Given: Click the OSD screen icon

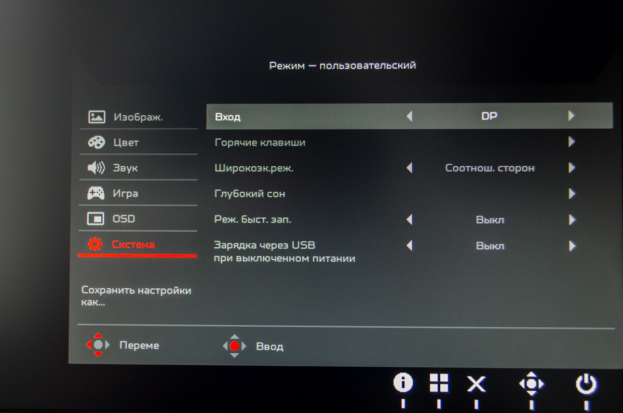Looking at the screenshot, I should pos(96,219).
